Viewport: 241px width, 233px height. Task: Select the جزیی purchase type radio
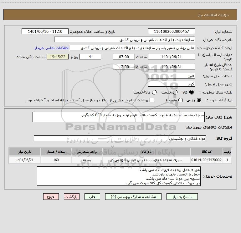pyautogui.click(x=199, y=100)
